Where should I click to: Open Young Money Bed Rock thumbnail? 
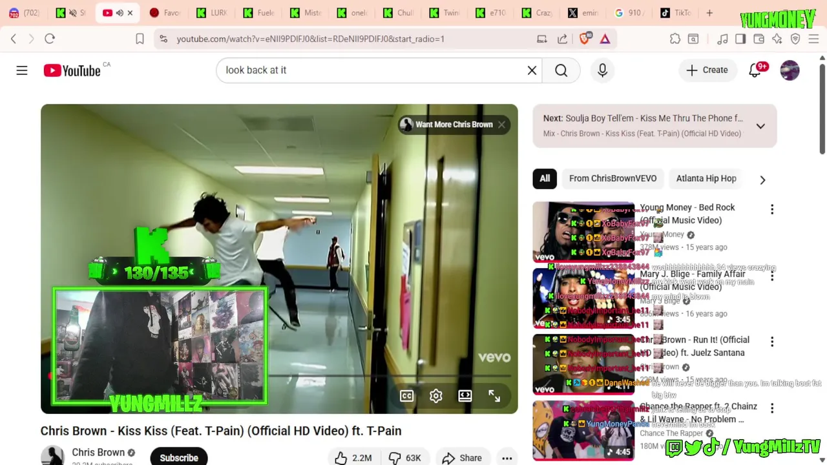coord(583,231)
